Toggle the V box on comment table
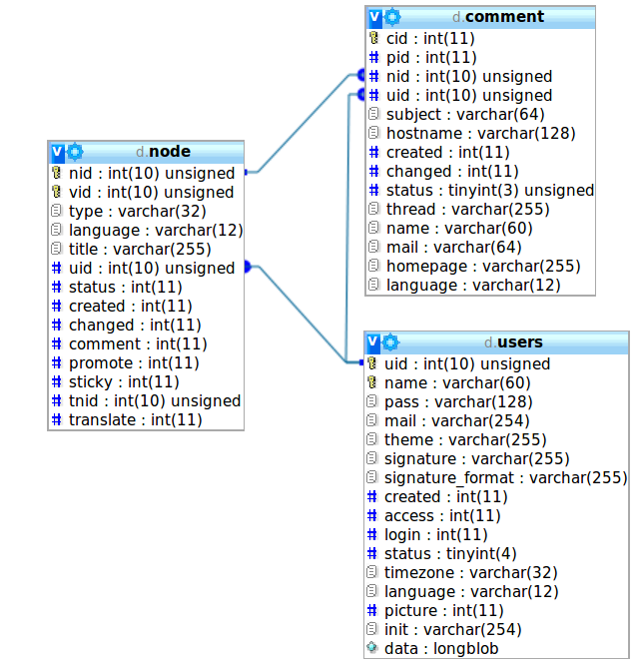This screenshot has width=640, height=668. tap(374, 17)
